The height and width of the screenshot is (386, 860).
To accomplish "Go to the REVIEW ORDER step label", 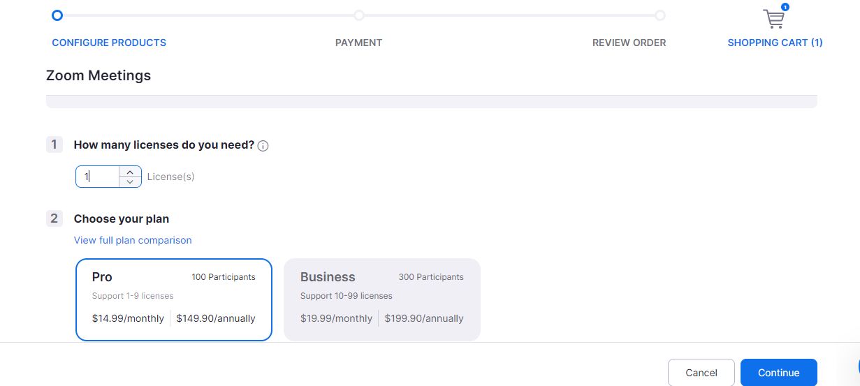I will pyautogui.click(x=629, y=43).
